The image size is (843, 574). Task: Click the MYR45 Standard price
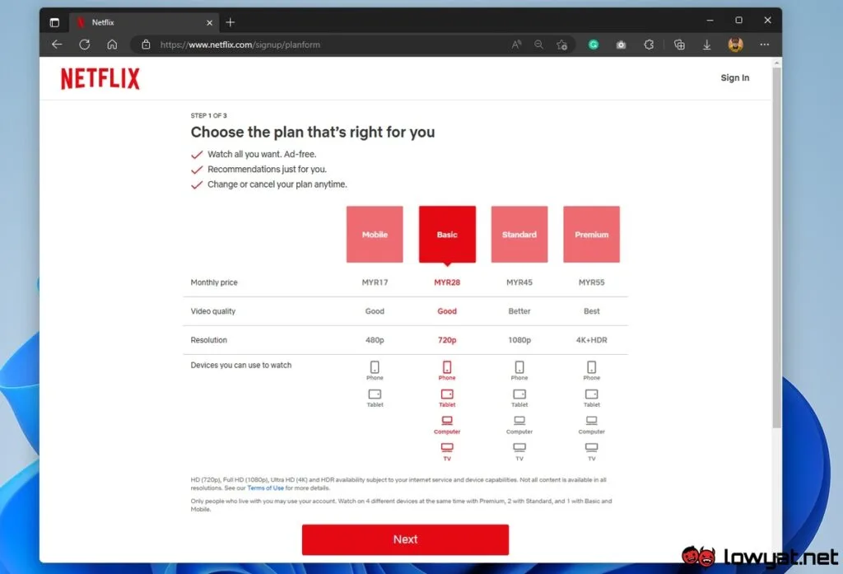pos(519,282)
